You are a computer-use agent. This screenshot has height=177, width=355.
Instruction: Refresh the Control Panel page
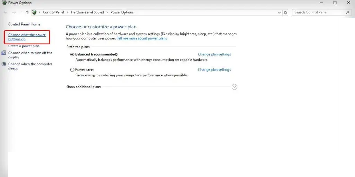coord(286,12)
